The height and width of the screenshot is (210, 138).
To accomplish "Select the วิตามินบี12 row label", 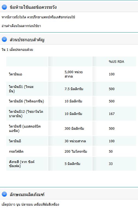I will coord(26,114).
